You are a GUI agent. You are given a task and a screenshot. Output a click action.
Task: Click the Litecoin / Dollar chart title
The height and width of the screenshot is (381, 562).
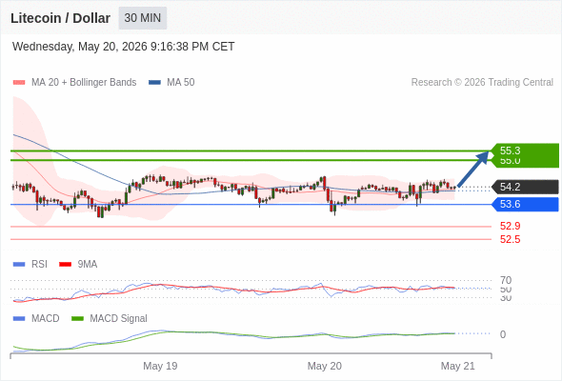pos(60,18)
